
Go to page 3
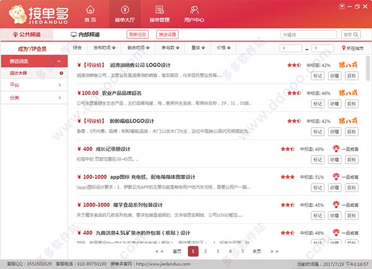218,251
